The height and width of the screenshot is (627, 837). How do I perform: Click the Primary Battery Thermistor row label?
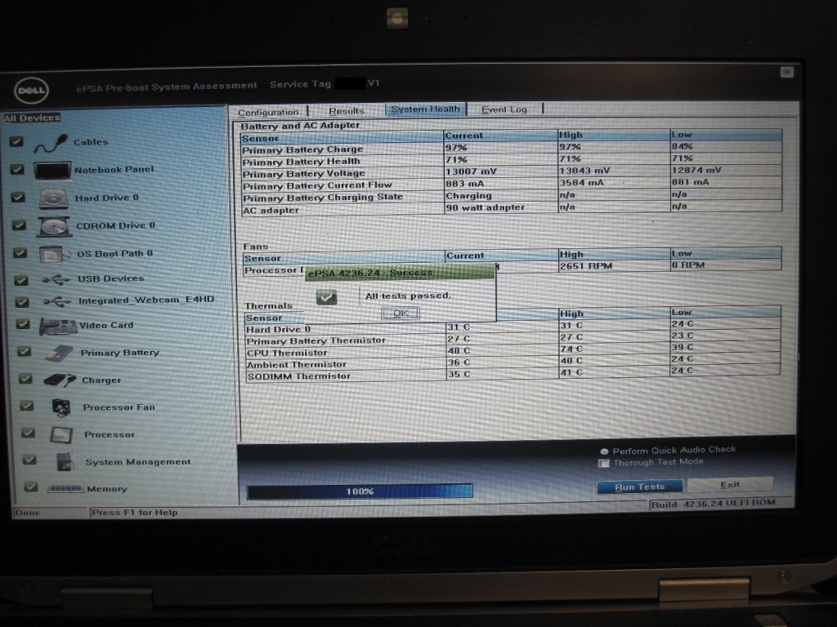click(x=316, y=340)
